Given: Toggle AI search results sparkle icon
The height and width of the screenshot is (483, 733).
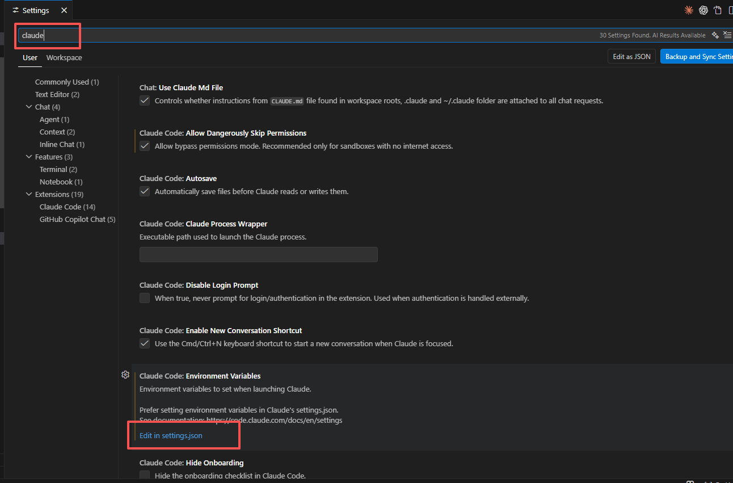Looking at the screenshot, I should point(715,35).
